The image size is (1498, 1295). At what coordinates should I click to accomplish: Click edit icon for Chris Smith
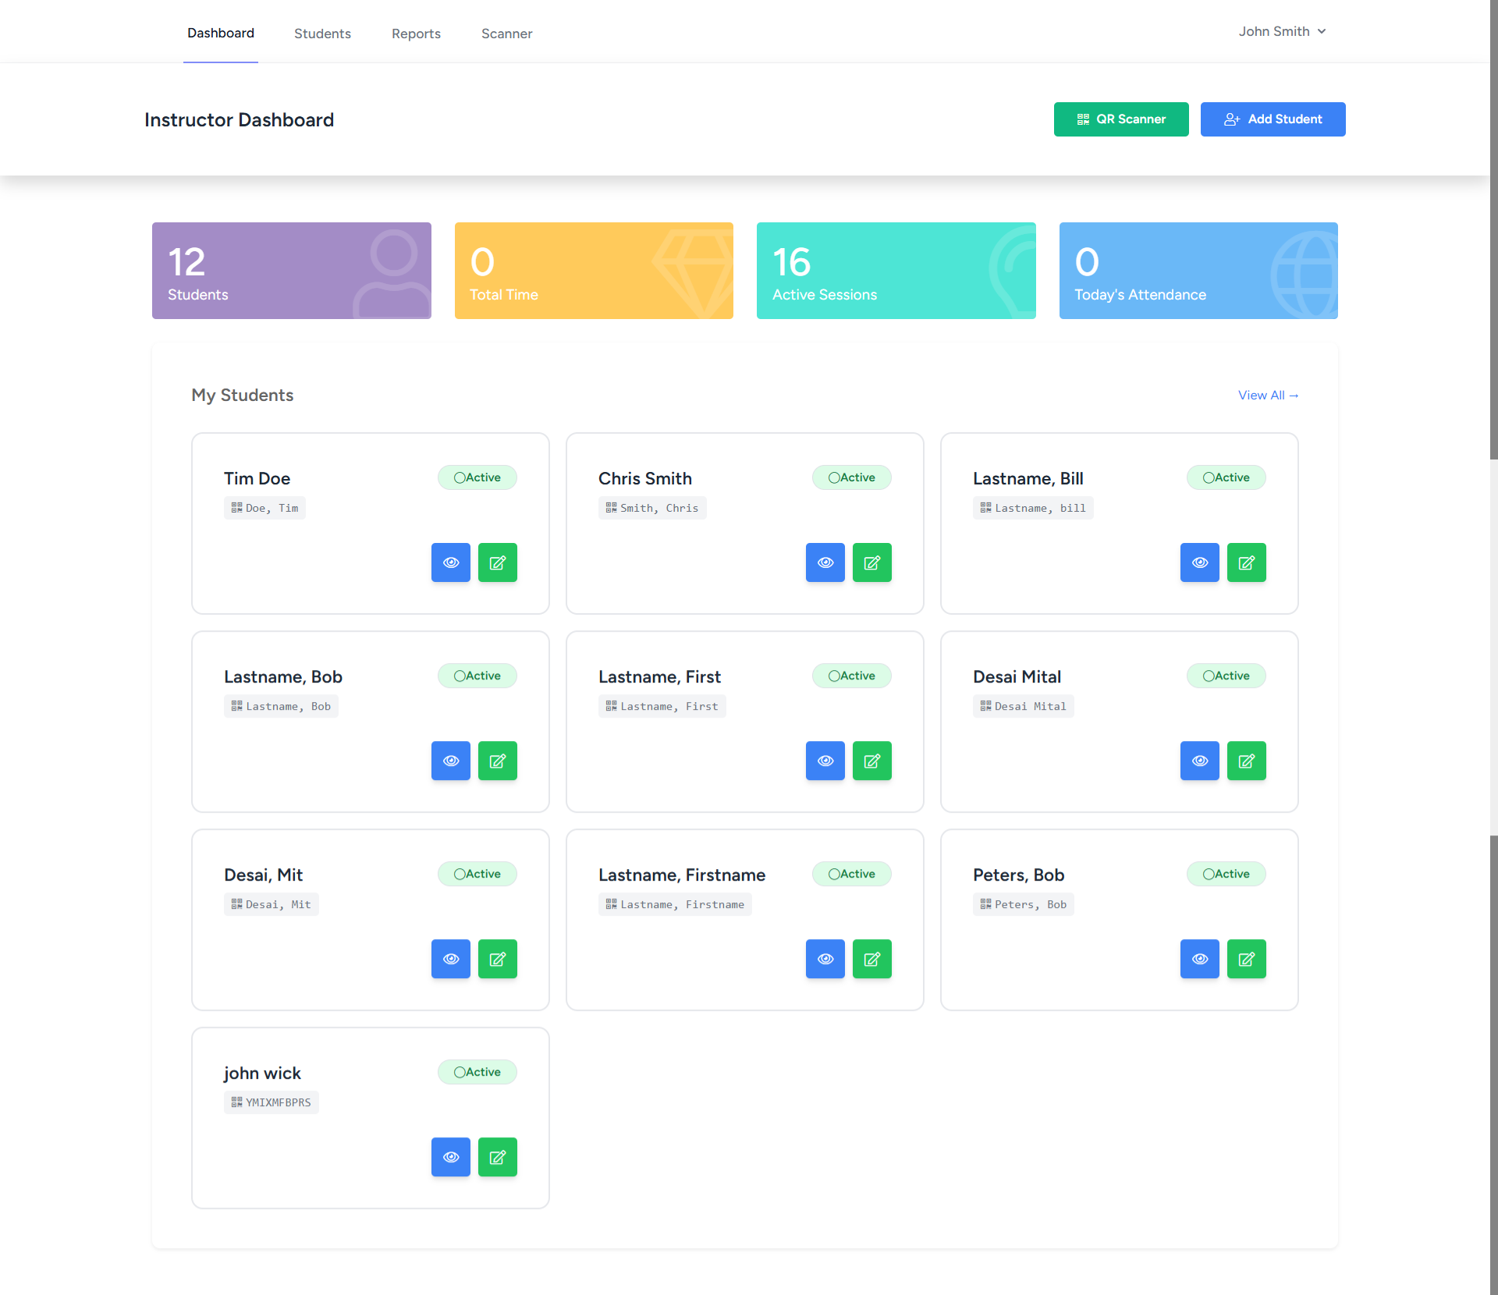coord(871,562)
